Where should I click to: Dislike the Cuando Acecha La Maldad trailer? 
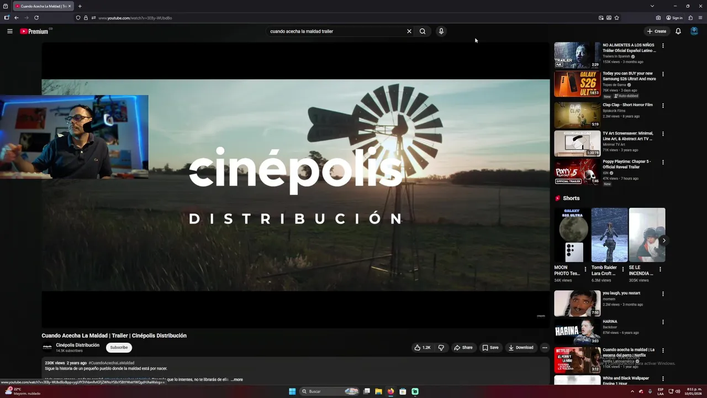pos(441,348)
